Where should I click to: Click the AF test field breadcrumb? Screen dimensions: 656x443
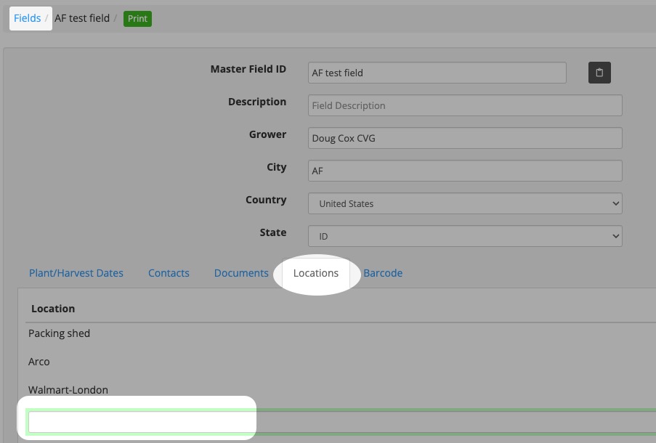click(82, 18)
